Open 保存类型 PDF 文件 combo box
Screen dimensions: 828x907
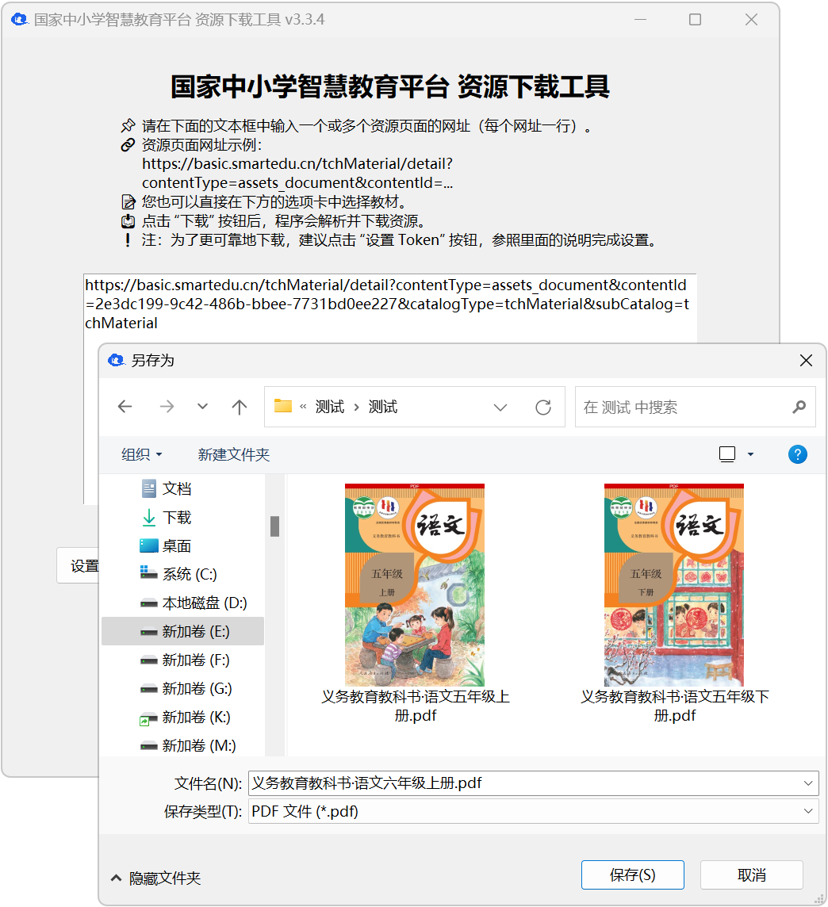(x=534, y=811)
